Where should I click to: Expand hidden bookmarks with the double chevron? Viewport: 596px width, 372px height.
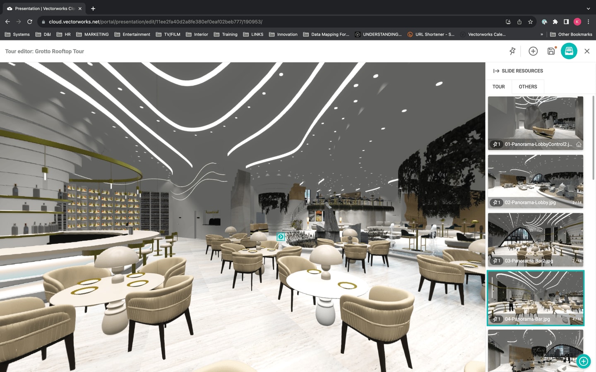point(541,34)
